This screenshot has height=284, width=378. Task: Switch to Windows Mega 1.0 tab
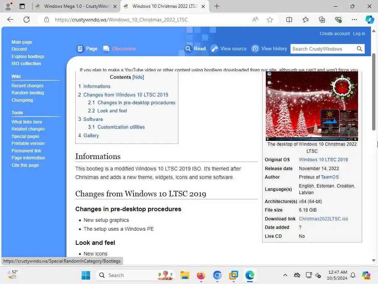[x=76, y=6]
